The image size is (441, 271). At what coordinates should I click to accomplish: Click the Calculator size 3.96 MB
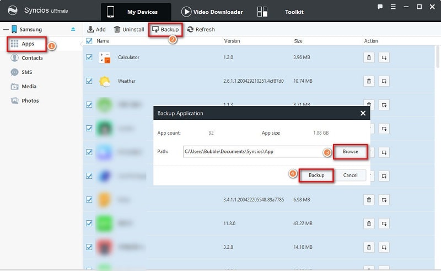(302, 57)
